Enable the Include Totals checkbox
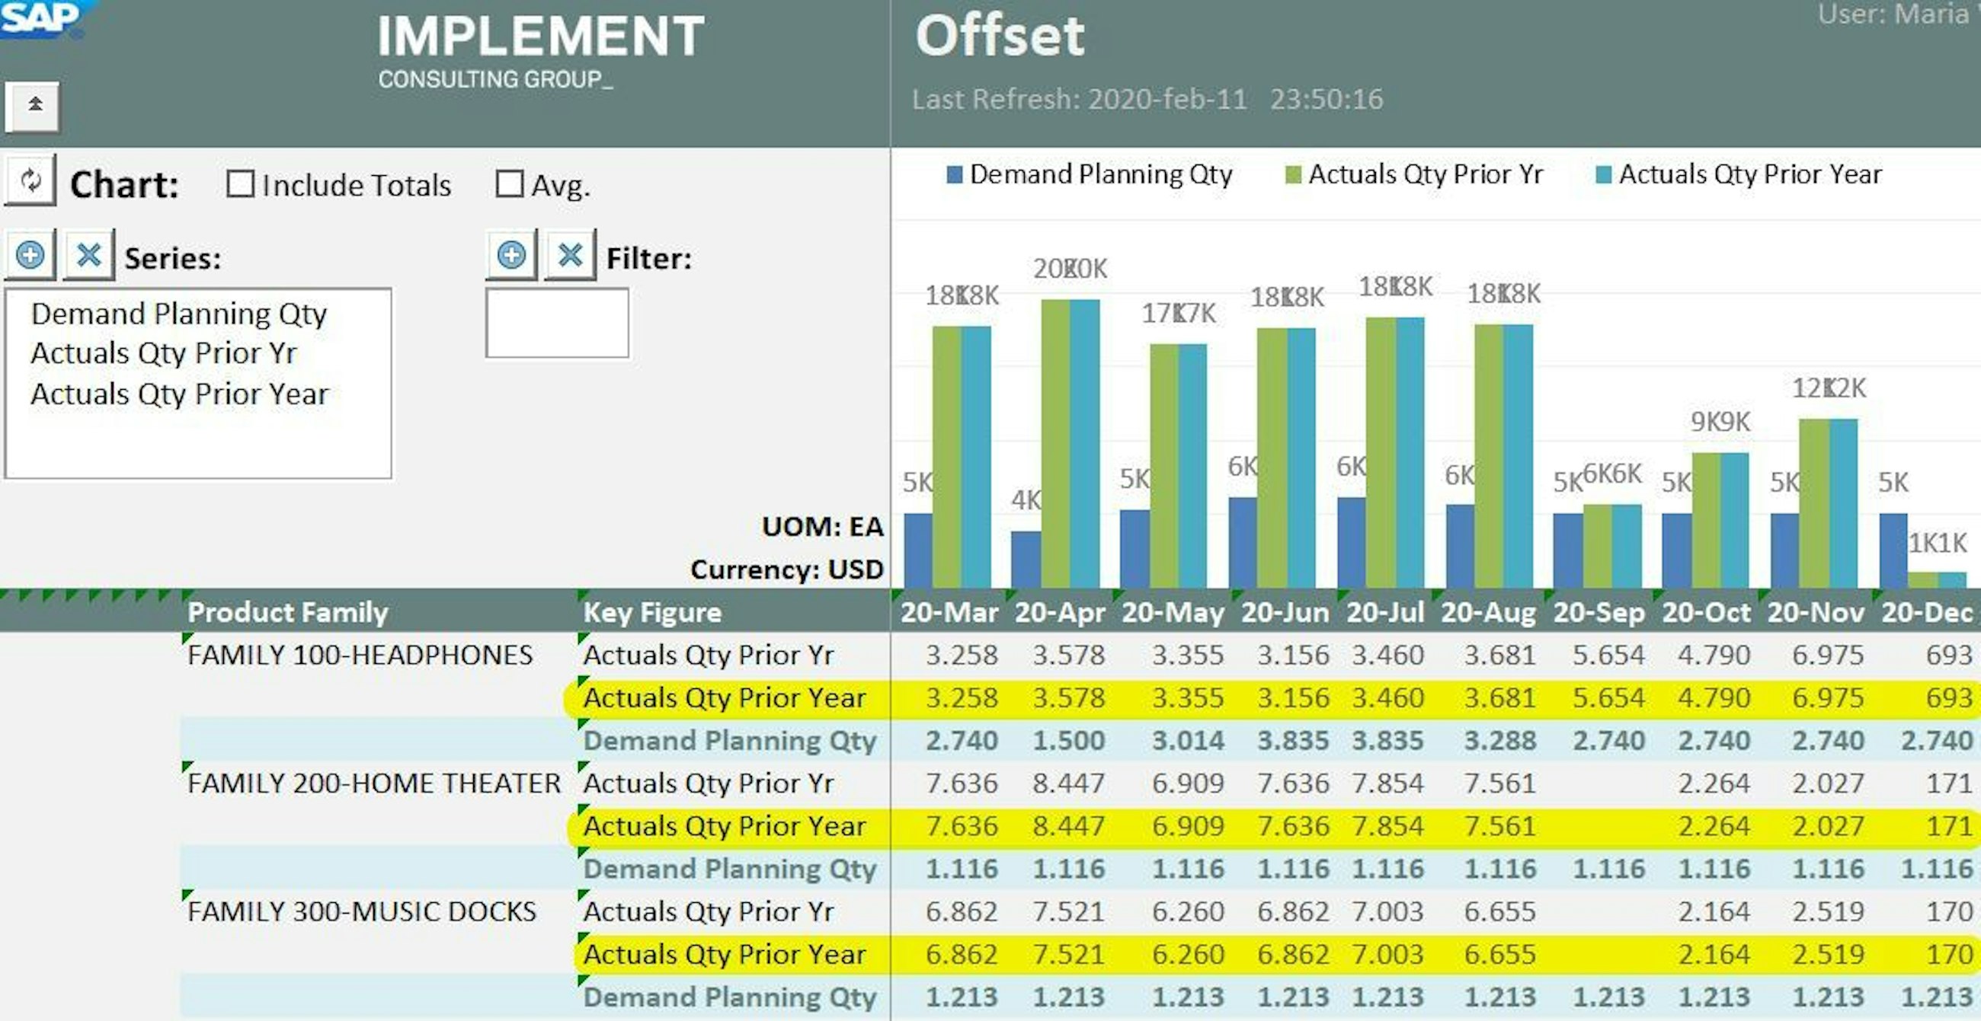The image size is (1981, 1021). [240, 184]
